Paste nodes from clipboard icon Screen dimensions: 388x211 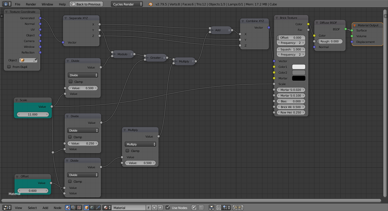point(241,208)
